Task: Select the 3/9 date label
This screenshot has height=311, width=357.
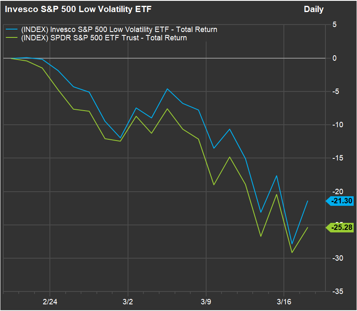Action: (x=206, y=301)
